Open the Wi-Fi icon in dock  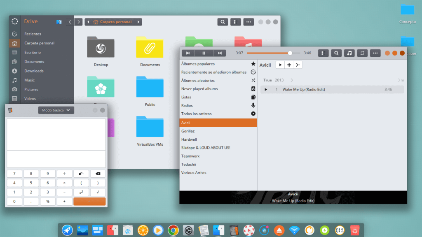click(x=294, y=230)
